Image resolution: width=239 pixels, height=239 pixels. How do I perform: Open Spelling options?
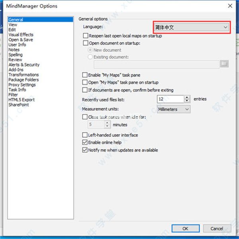pos(16,55)
